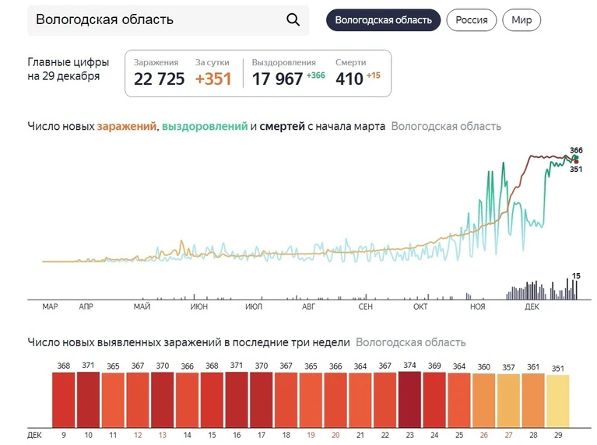Click the yellow bar for December 29
Viewport: 597px width, 445px height.
point(558,401)
